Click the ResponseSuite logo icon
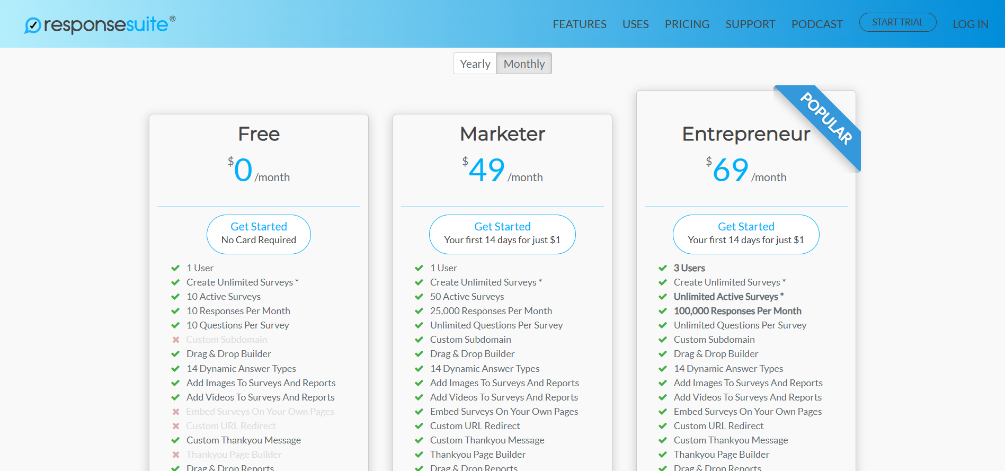This screenshot has height=471, width=1005. 33,25
